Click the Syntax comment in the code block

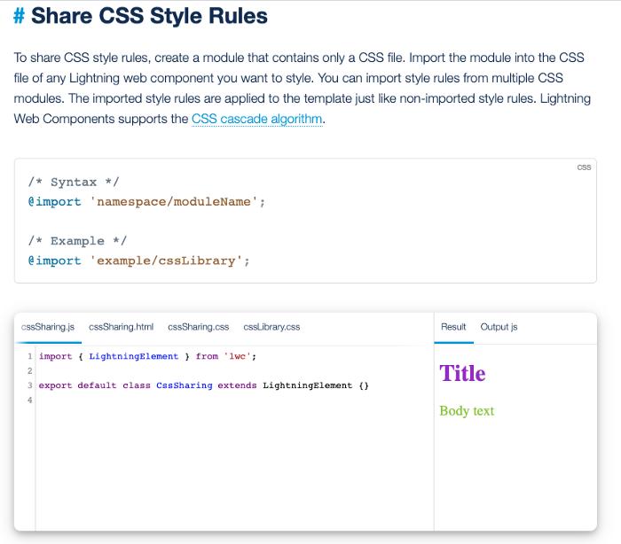(x=74, y=183)
